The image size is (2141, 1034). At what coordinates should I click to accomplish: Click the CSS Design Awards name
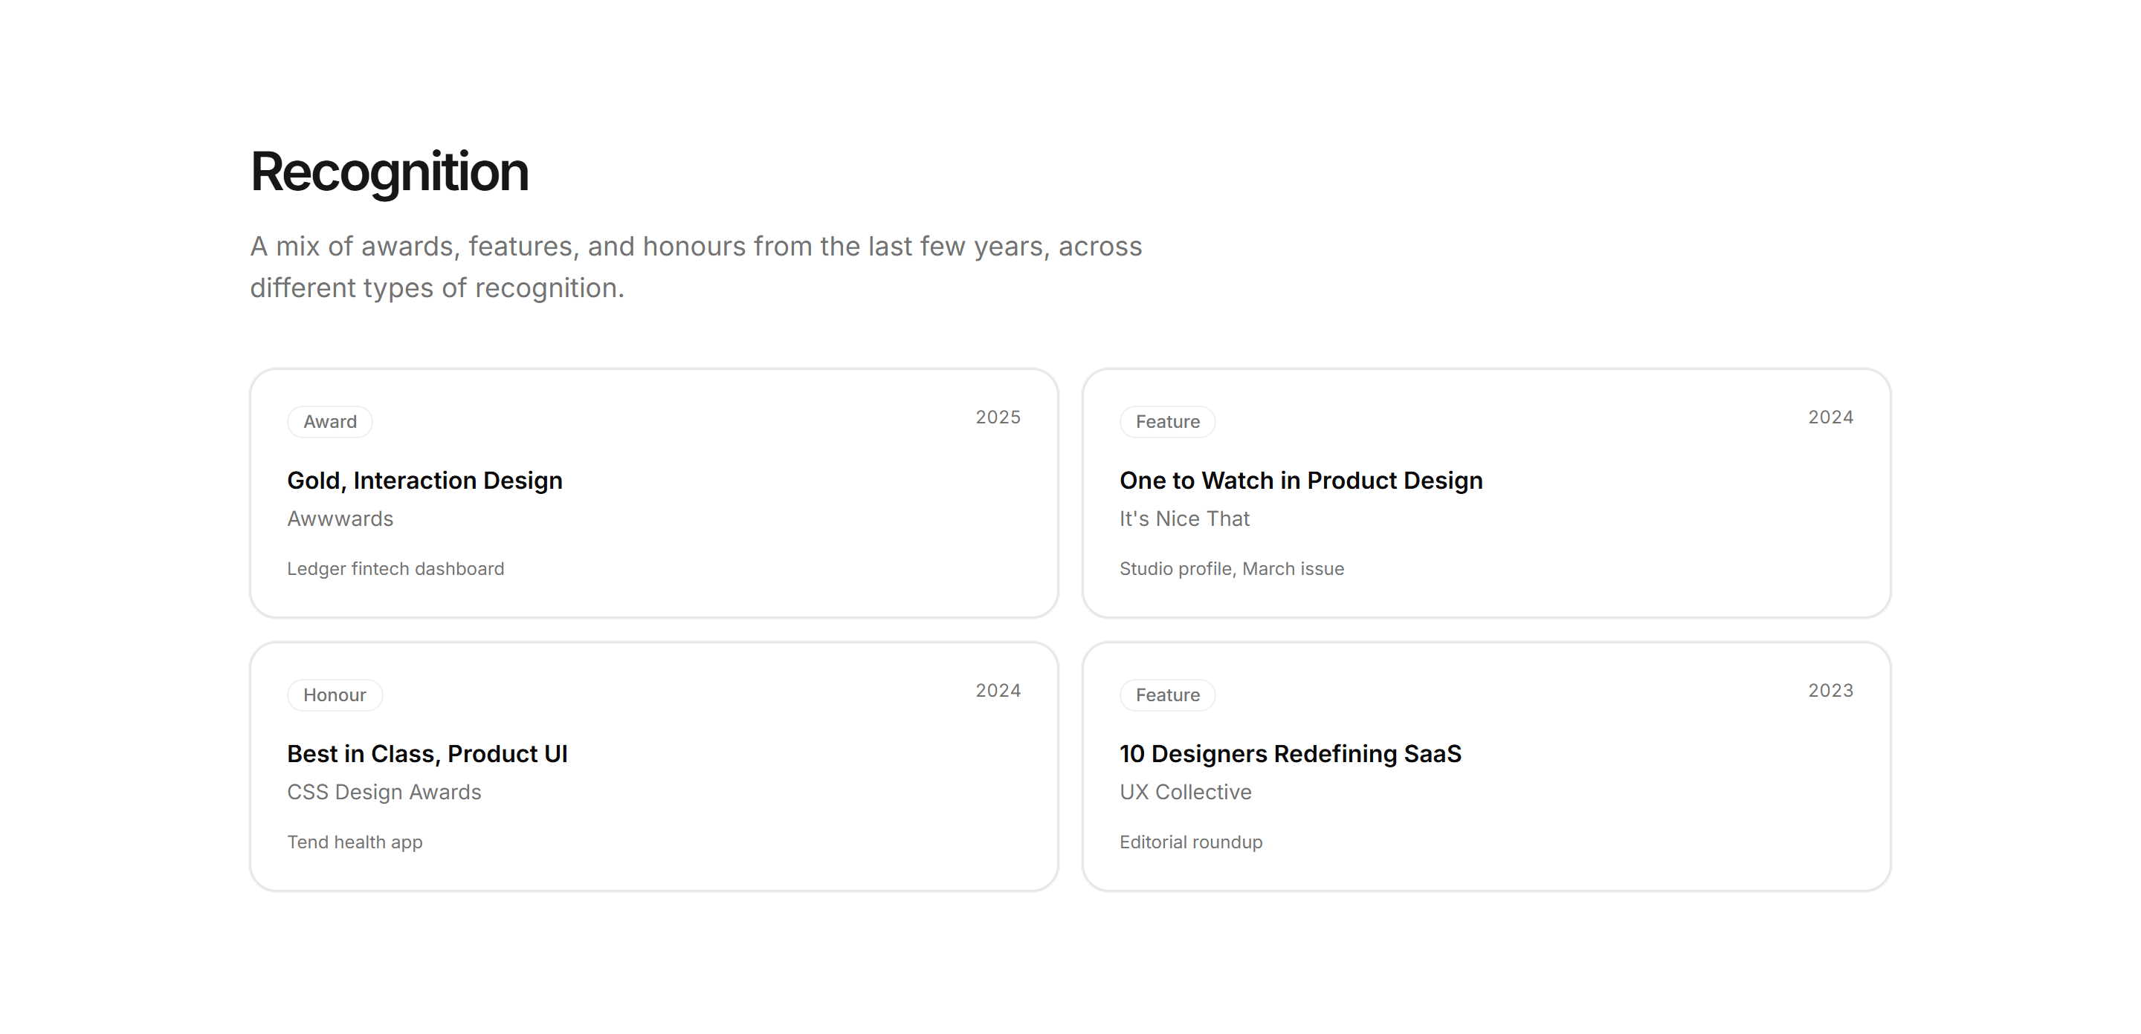(384, 792)
